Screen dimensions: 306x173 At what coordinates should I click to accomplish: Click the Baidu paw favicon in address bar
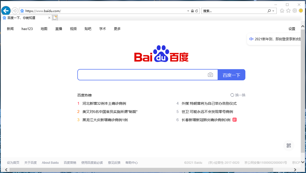point(22,11)
